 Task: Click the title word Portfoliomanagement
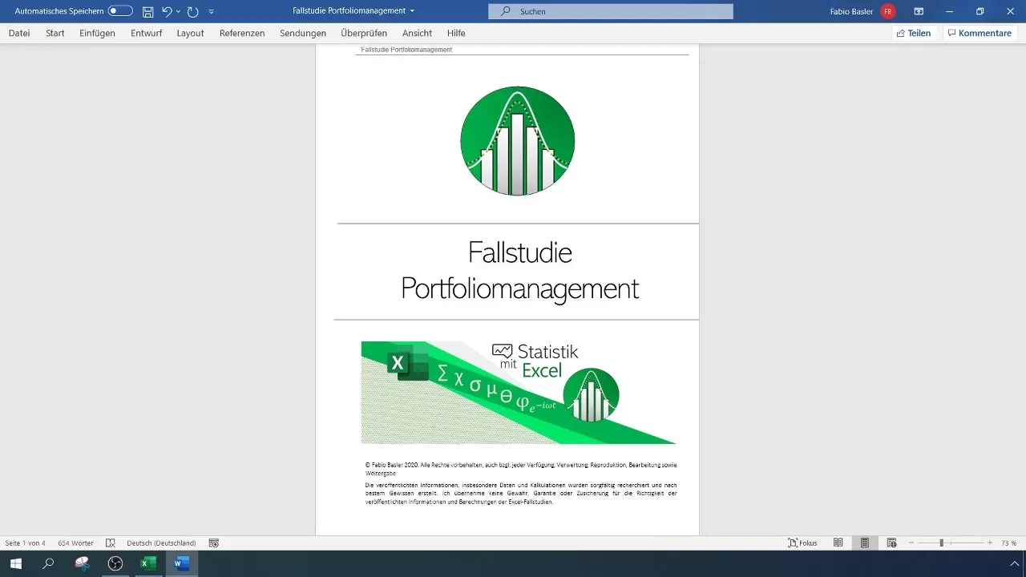coord(519,288)
